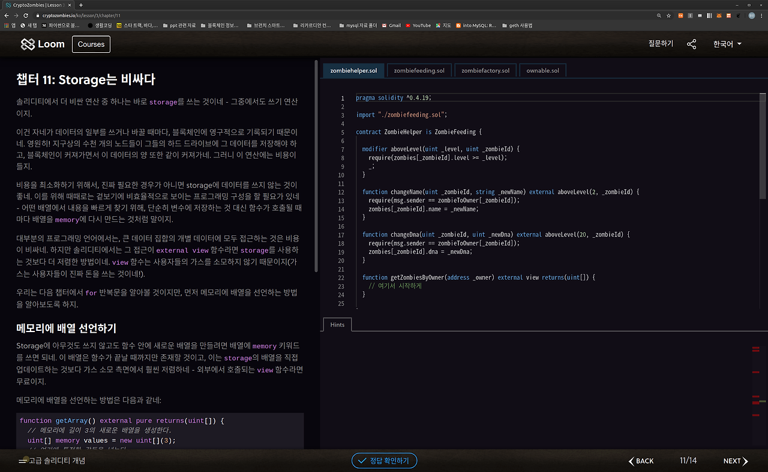768x472 pixels.
Task: Go forward with the browser forward arrow
Action: pyautogui.click(x=16, y=15)
